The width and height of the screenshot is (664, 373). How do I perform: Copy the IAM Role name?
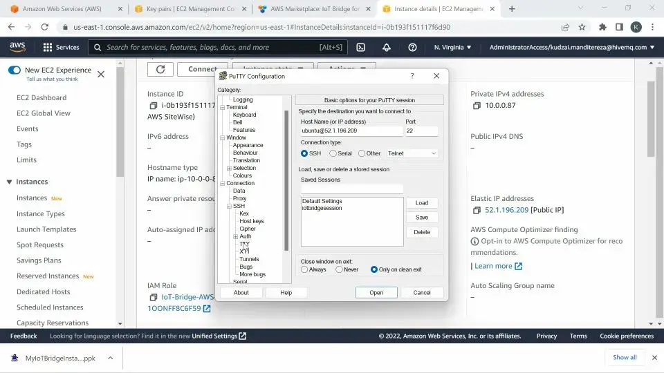[x=154, y=297]
